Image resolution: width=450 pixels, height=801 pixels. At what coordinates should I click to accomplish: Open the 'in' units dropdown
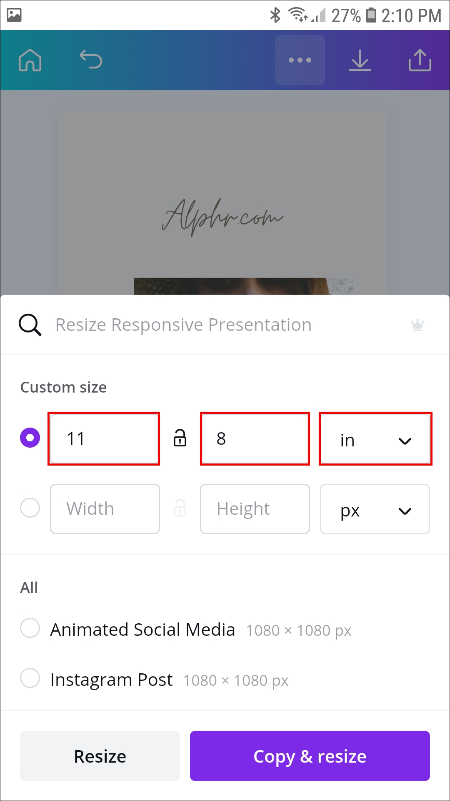(375, 439)
